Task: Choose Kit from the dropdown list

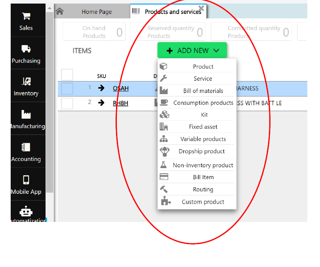Action: [197, 115]
